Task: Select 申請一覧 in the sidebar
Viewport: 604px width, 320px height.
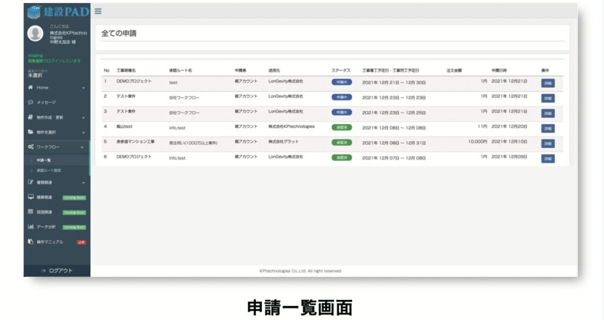Action: point(45,160)
